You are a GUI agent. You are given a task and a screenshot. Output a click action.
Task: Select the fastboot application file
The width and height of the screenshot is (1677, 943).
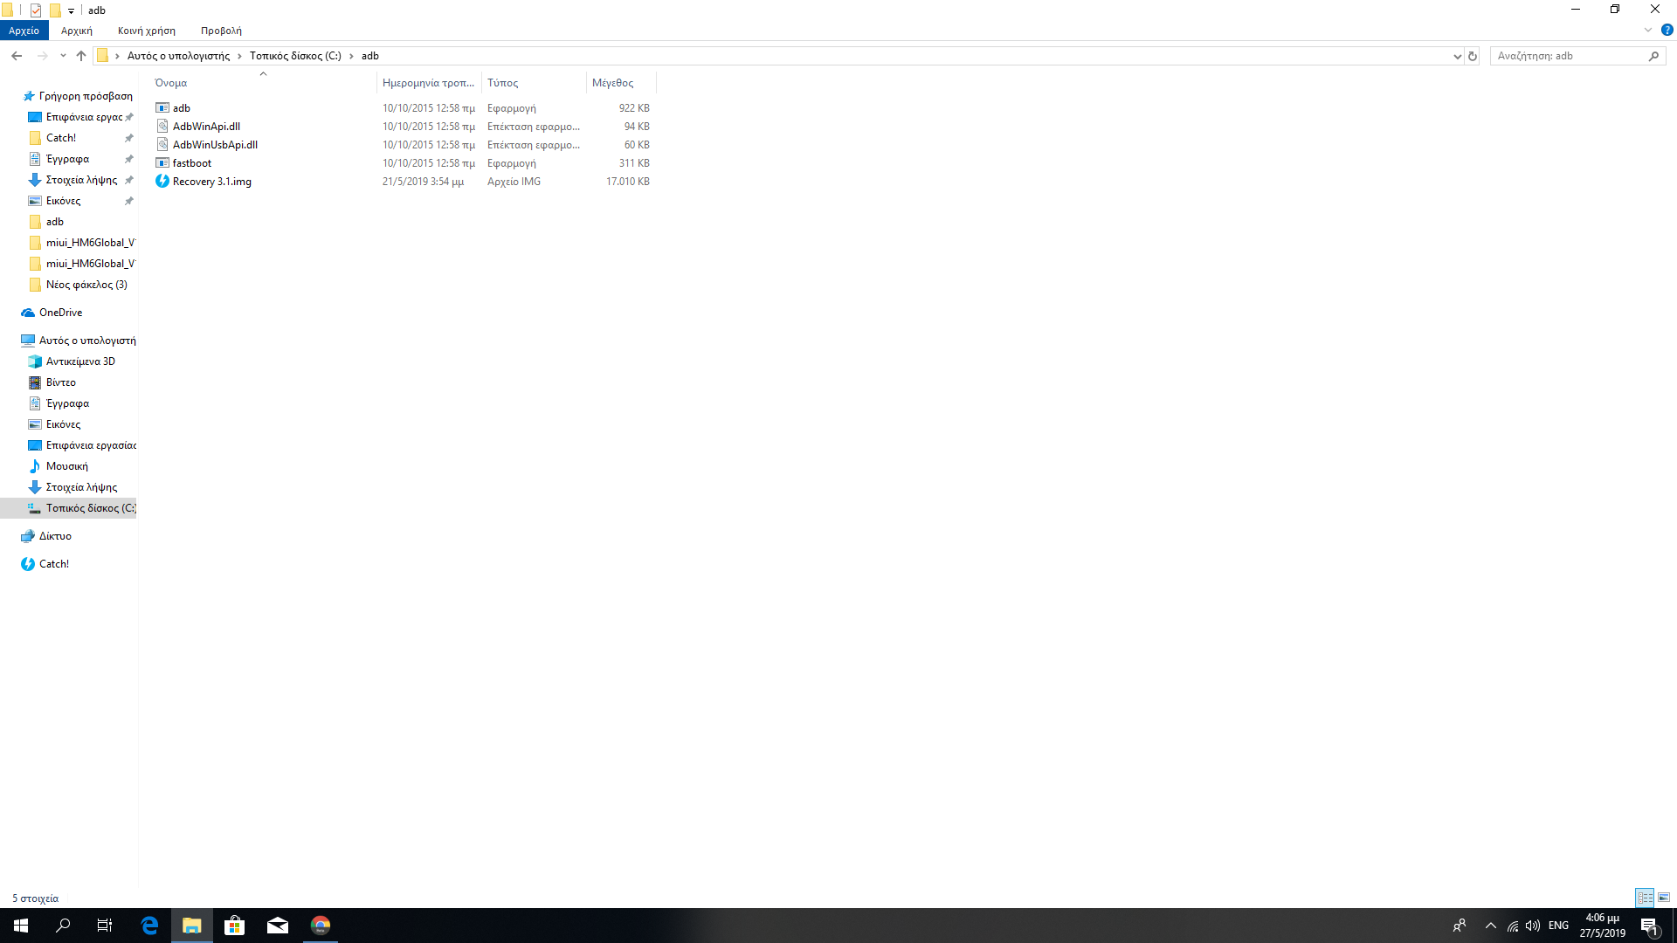point(191,163)
